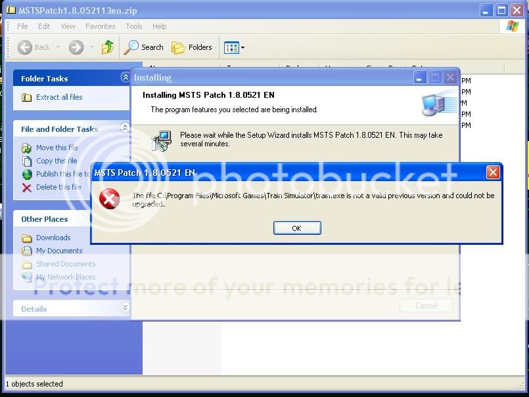Image resolution: width=529 pixels, height=397 pixels.
Task: Open the Favorites menu
Action: point(100,26)
